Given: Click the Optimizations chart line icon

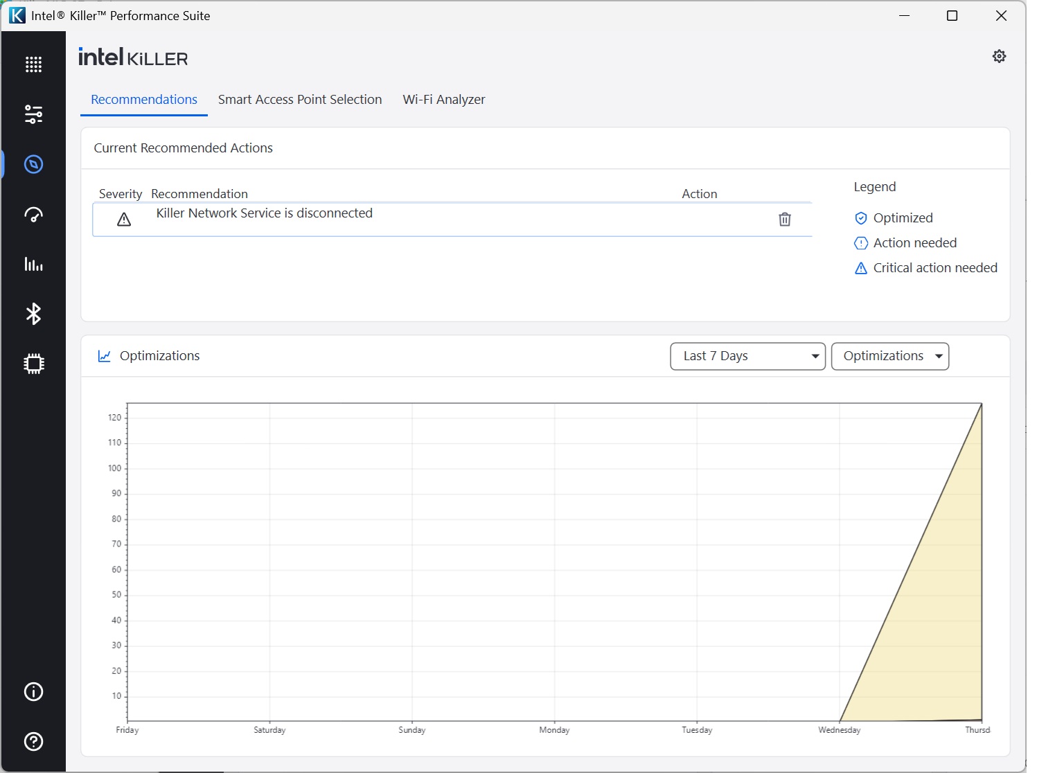Looking at the screenshot, I should (105, 356).
